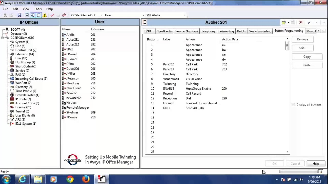Click the list icon left of AJolie: 201

[145, 22]
